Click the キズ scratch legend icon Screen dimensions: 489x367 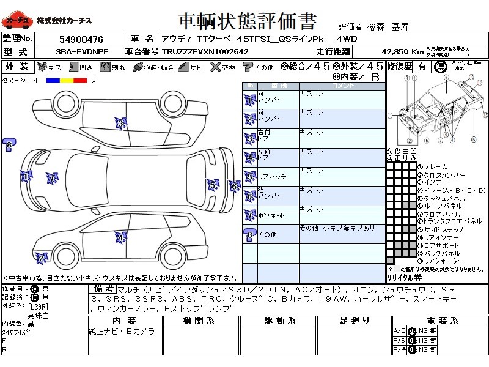42,67
